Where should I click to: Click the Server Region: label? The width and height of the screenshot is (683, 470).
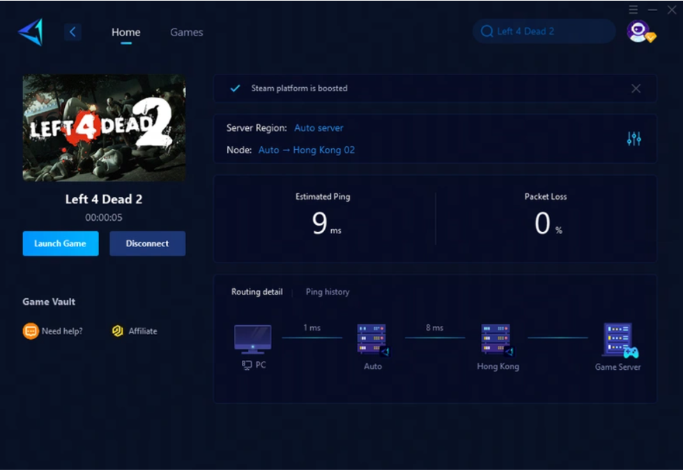256,128
